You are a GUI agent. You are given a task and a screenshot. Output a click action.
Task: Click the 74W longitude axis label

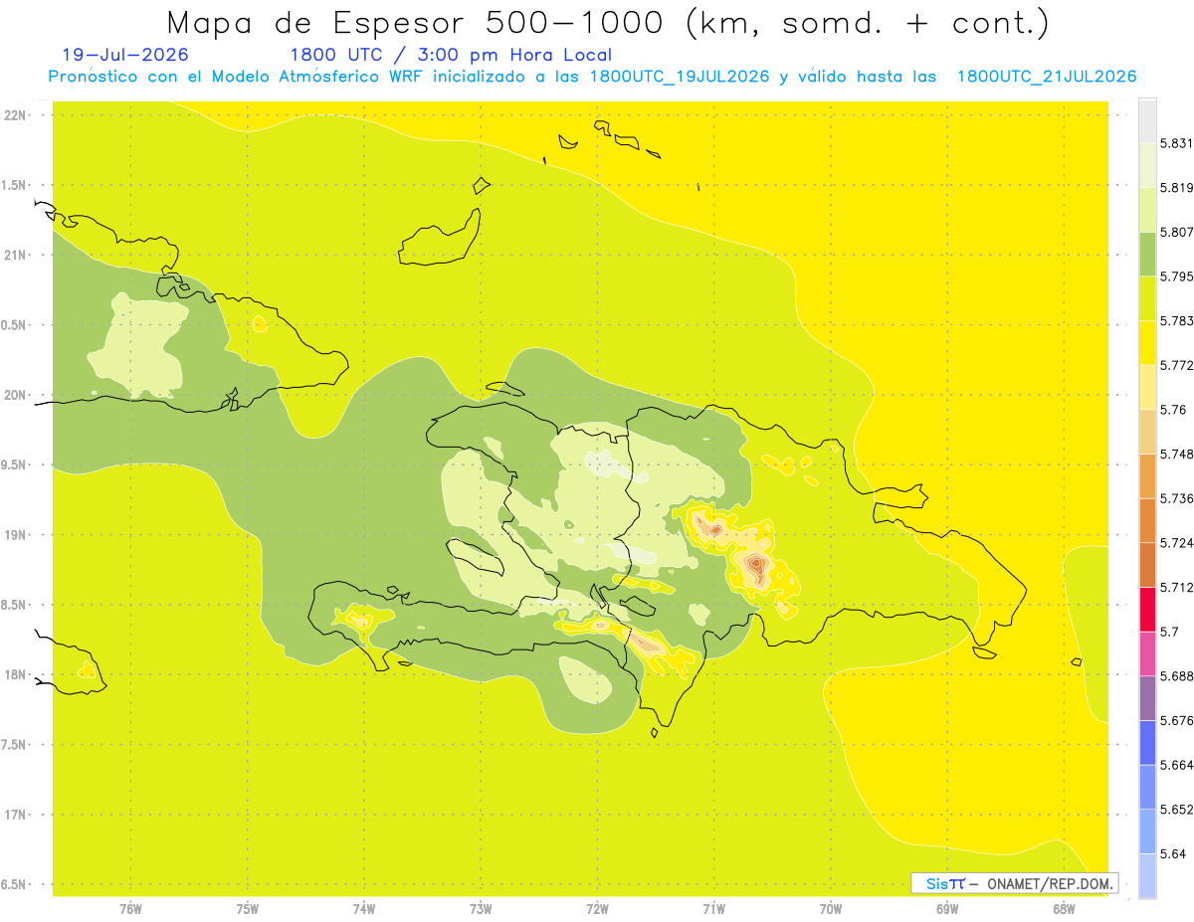tap(364, 909)
